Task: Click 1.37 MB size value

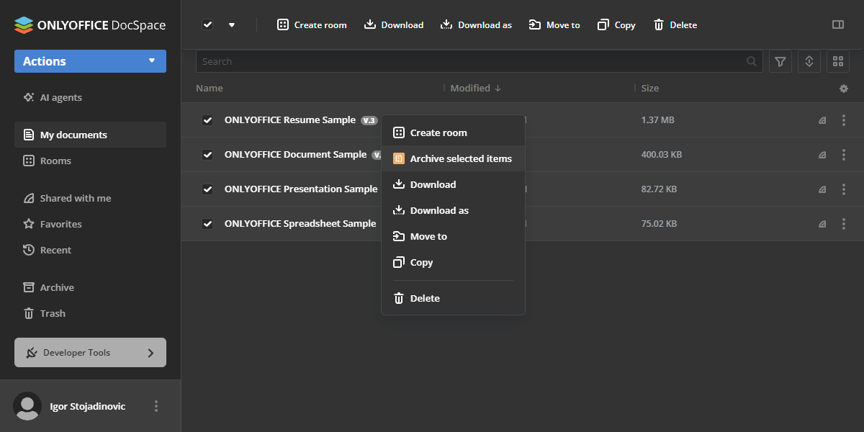Action: [657, 120]
